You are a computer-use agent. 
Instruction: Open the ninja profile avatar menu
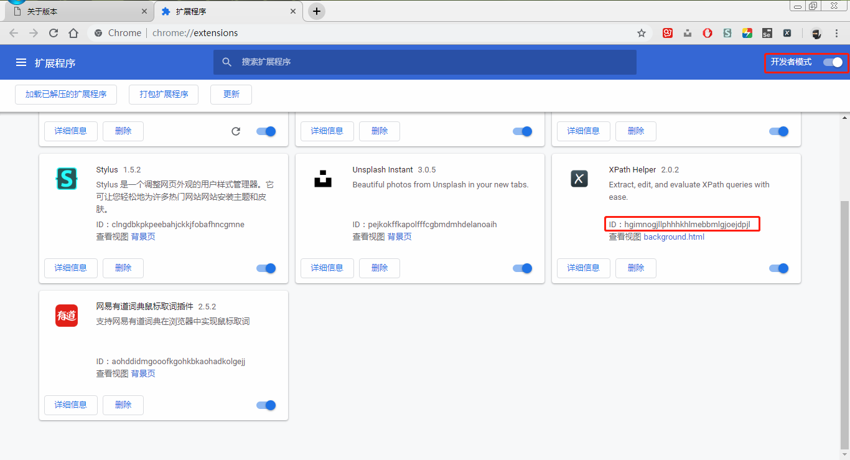[x=816, y=33]
